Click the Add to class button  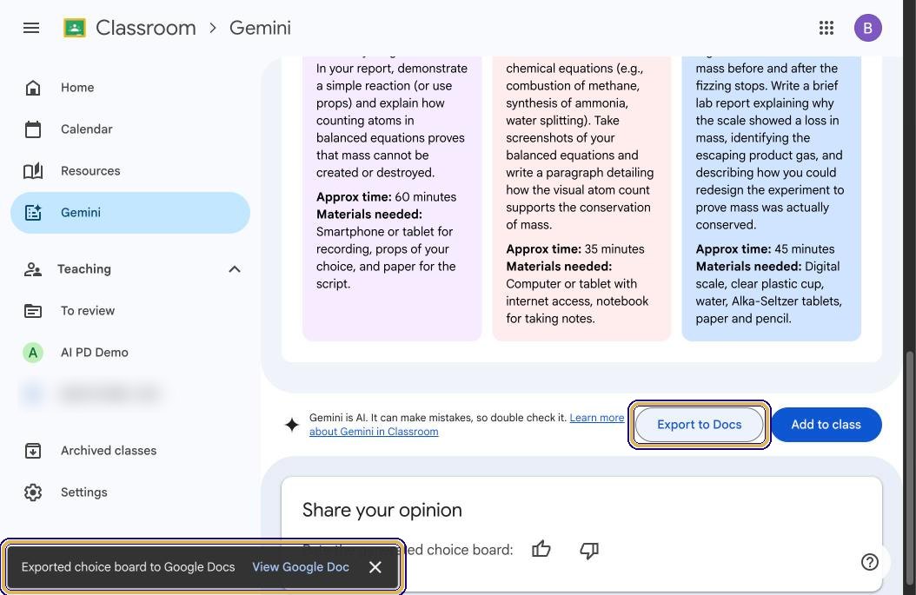pyautogui.click(x=826, y=425)
